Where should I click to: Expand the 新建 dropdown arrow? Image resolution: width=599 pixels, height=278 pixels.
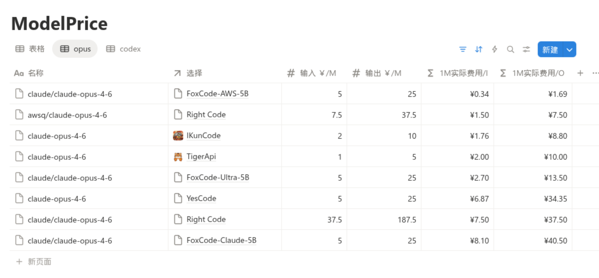point(570,50)
